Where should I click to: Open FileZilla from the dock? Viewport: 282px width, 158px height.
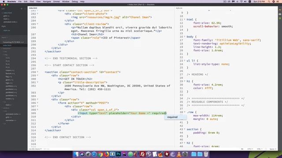142,154
